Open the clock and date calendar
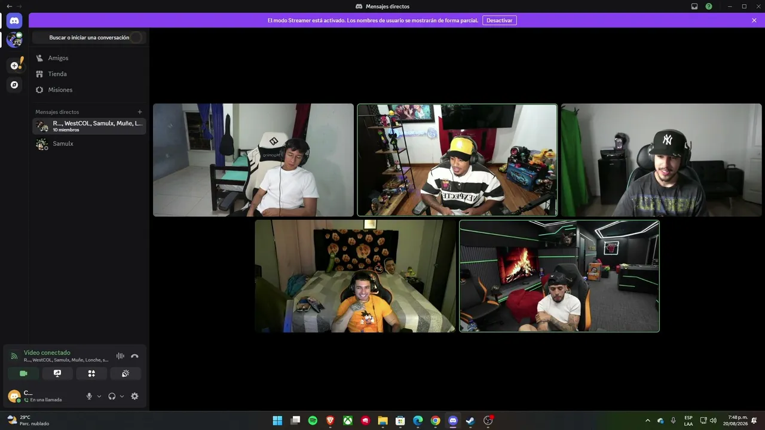This screenshot has width=765, height=430. 735,420
